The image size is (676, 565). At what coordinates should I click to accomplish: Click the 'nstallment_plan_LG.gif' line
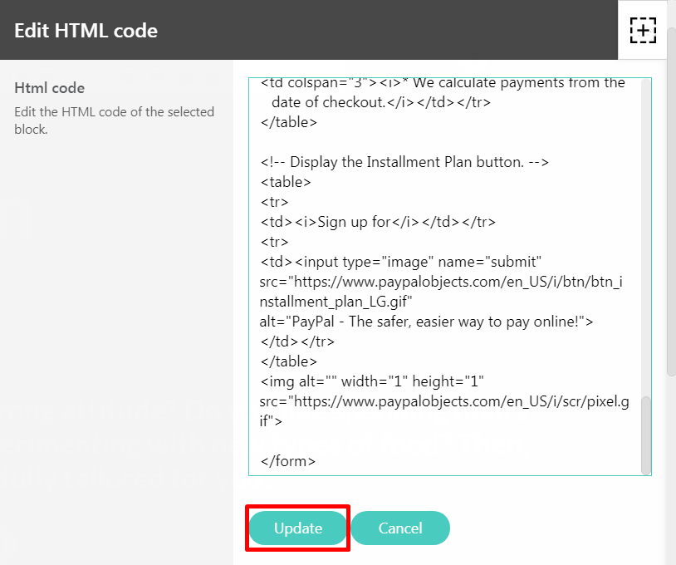click(336, 302)
